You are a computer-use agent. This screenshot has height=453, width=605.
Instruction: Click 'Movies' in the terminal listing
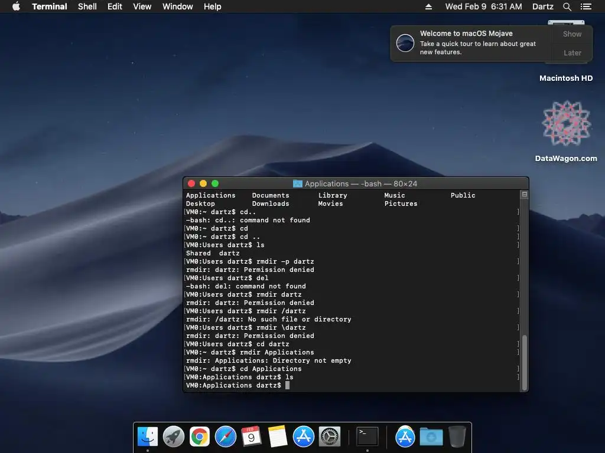330,203
